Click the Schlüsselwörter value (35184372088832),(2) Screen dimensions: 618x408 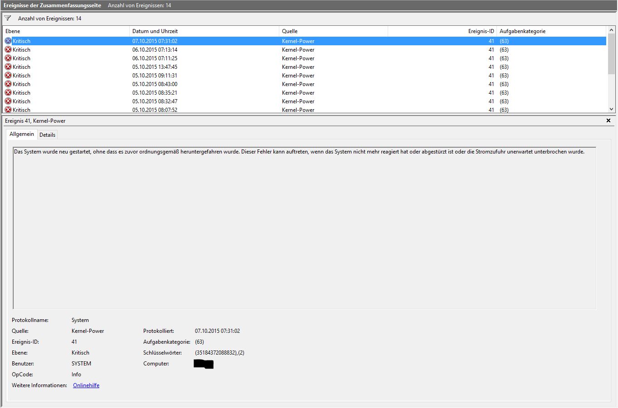coord(219,353)
